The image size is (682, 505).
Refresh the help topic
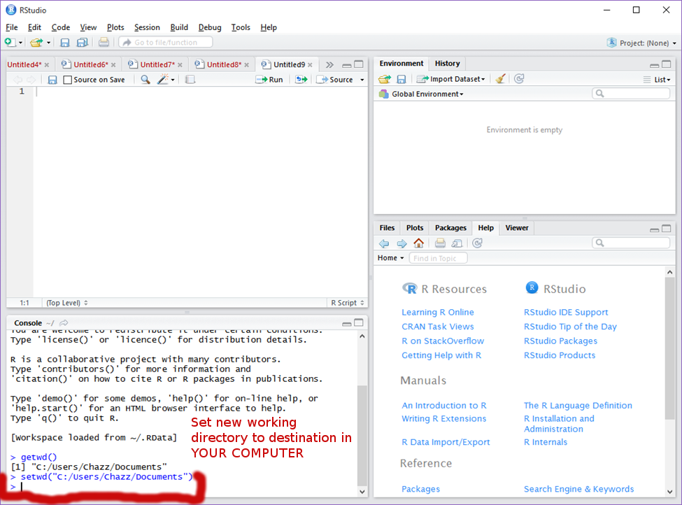(x=477, y=243)
